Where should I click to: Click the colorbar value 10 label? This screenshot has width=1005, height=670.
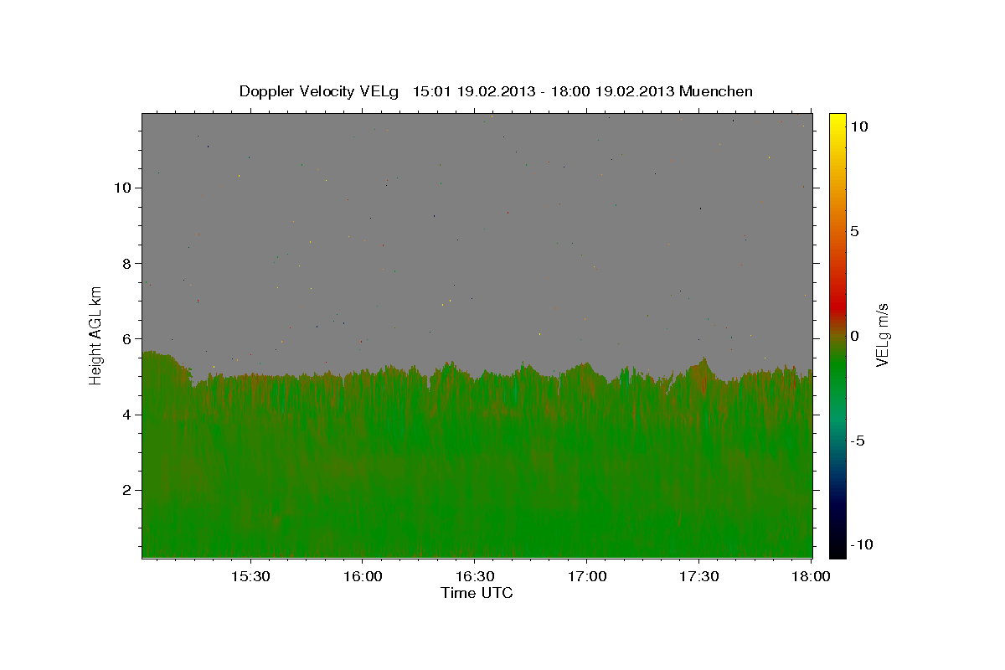[x=858, y=126]
